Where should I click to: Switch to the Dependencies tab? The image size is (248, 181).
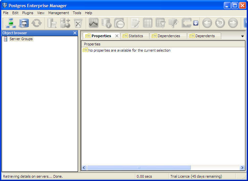[168, 36]
